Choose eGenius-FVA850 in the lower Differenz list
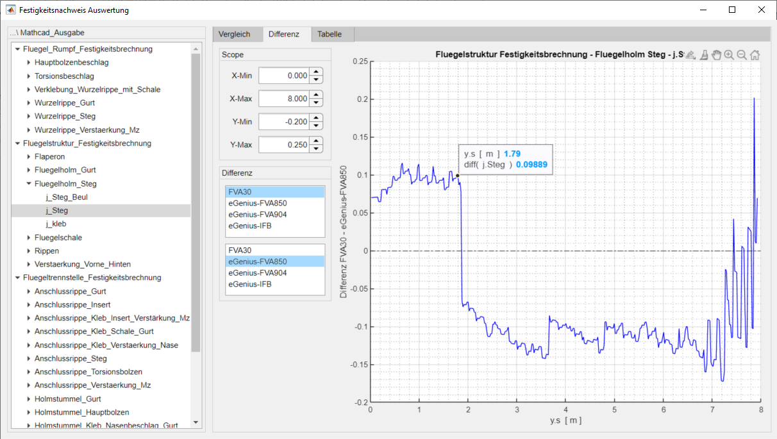 coord(275,262)
